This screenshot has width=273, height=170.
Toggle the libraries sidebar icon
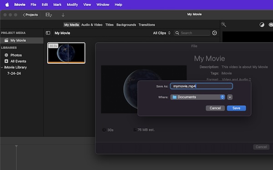(48, 33)
